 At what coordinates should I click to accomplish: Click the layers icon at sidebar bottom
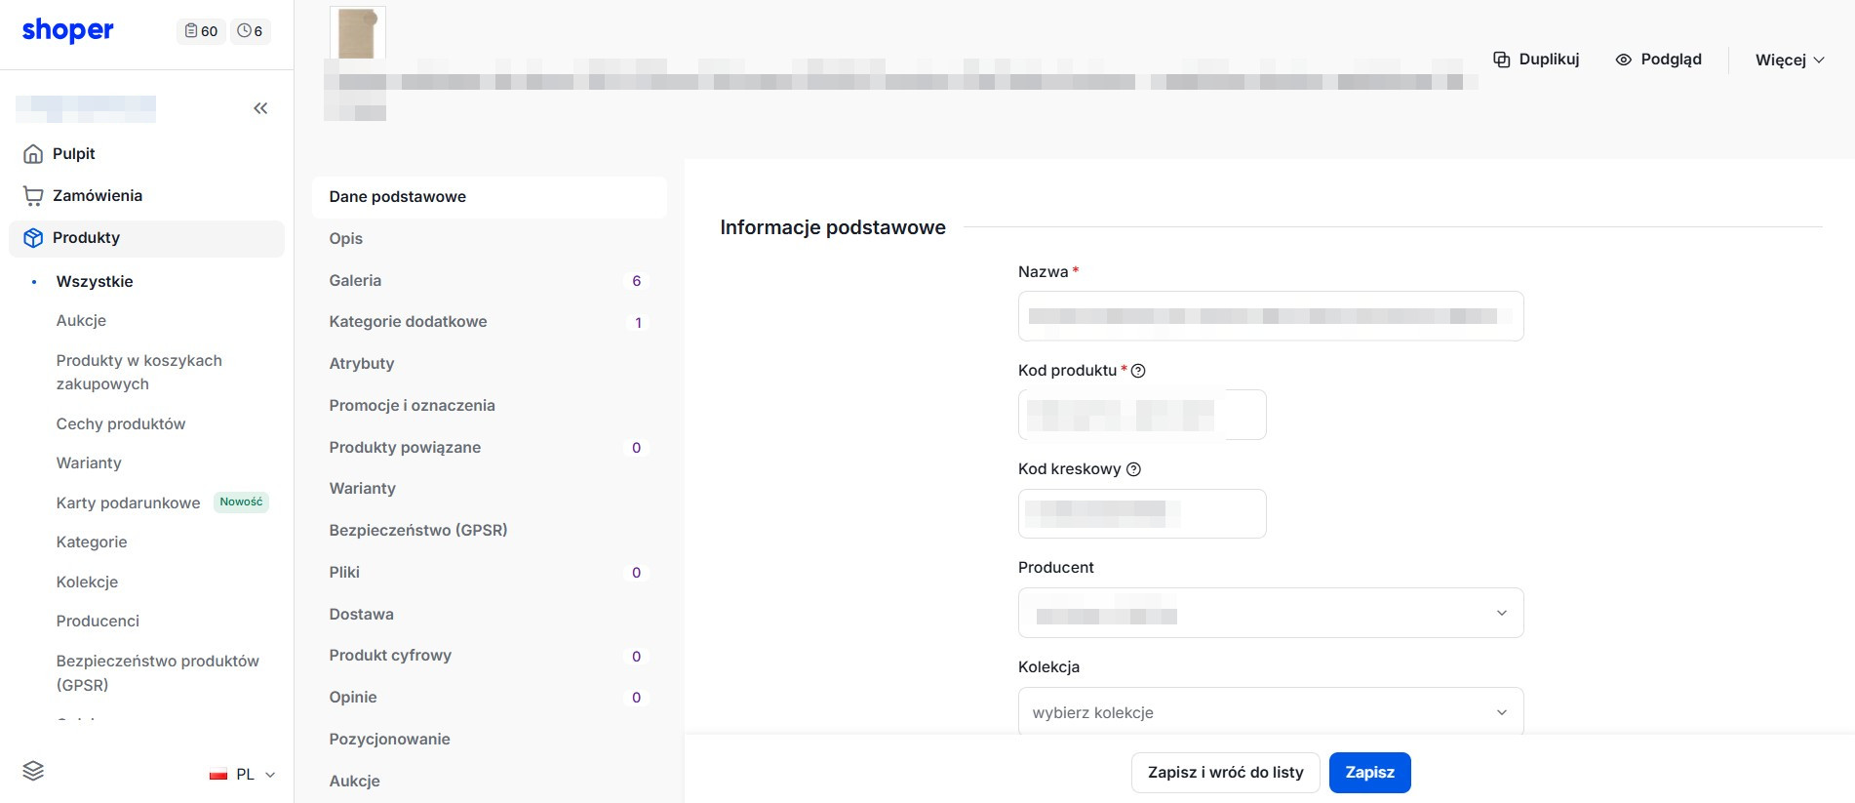(33, 771)
